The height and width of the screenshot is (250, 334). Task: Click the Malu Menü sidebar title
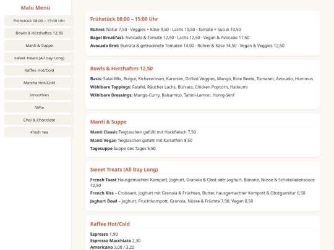pyautogui.click(x=35, y=8)
